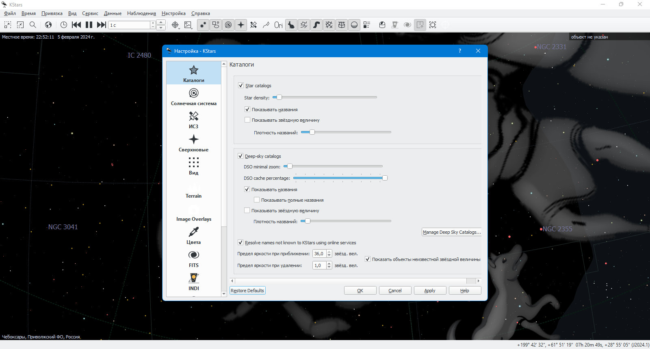Select the Солнечная система settings page
The image size is (650, 349).
[x=194, y=97]
